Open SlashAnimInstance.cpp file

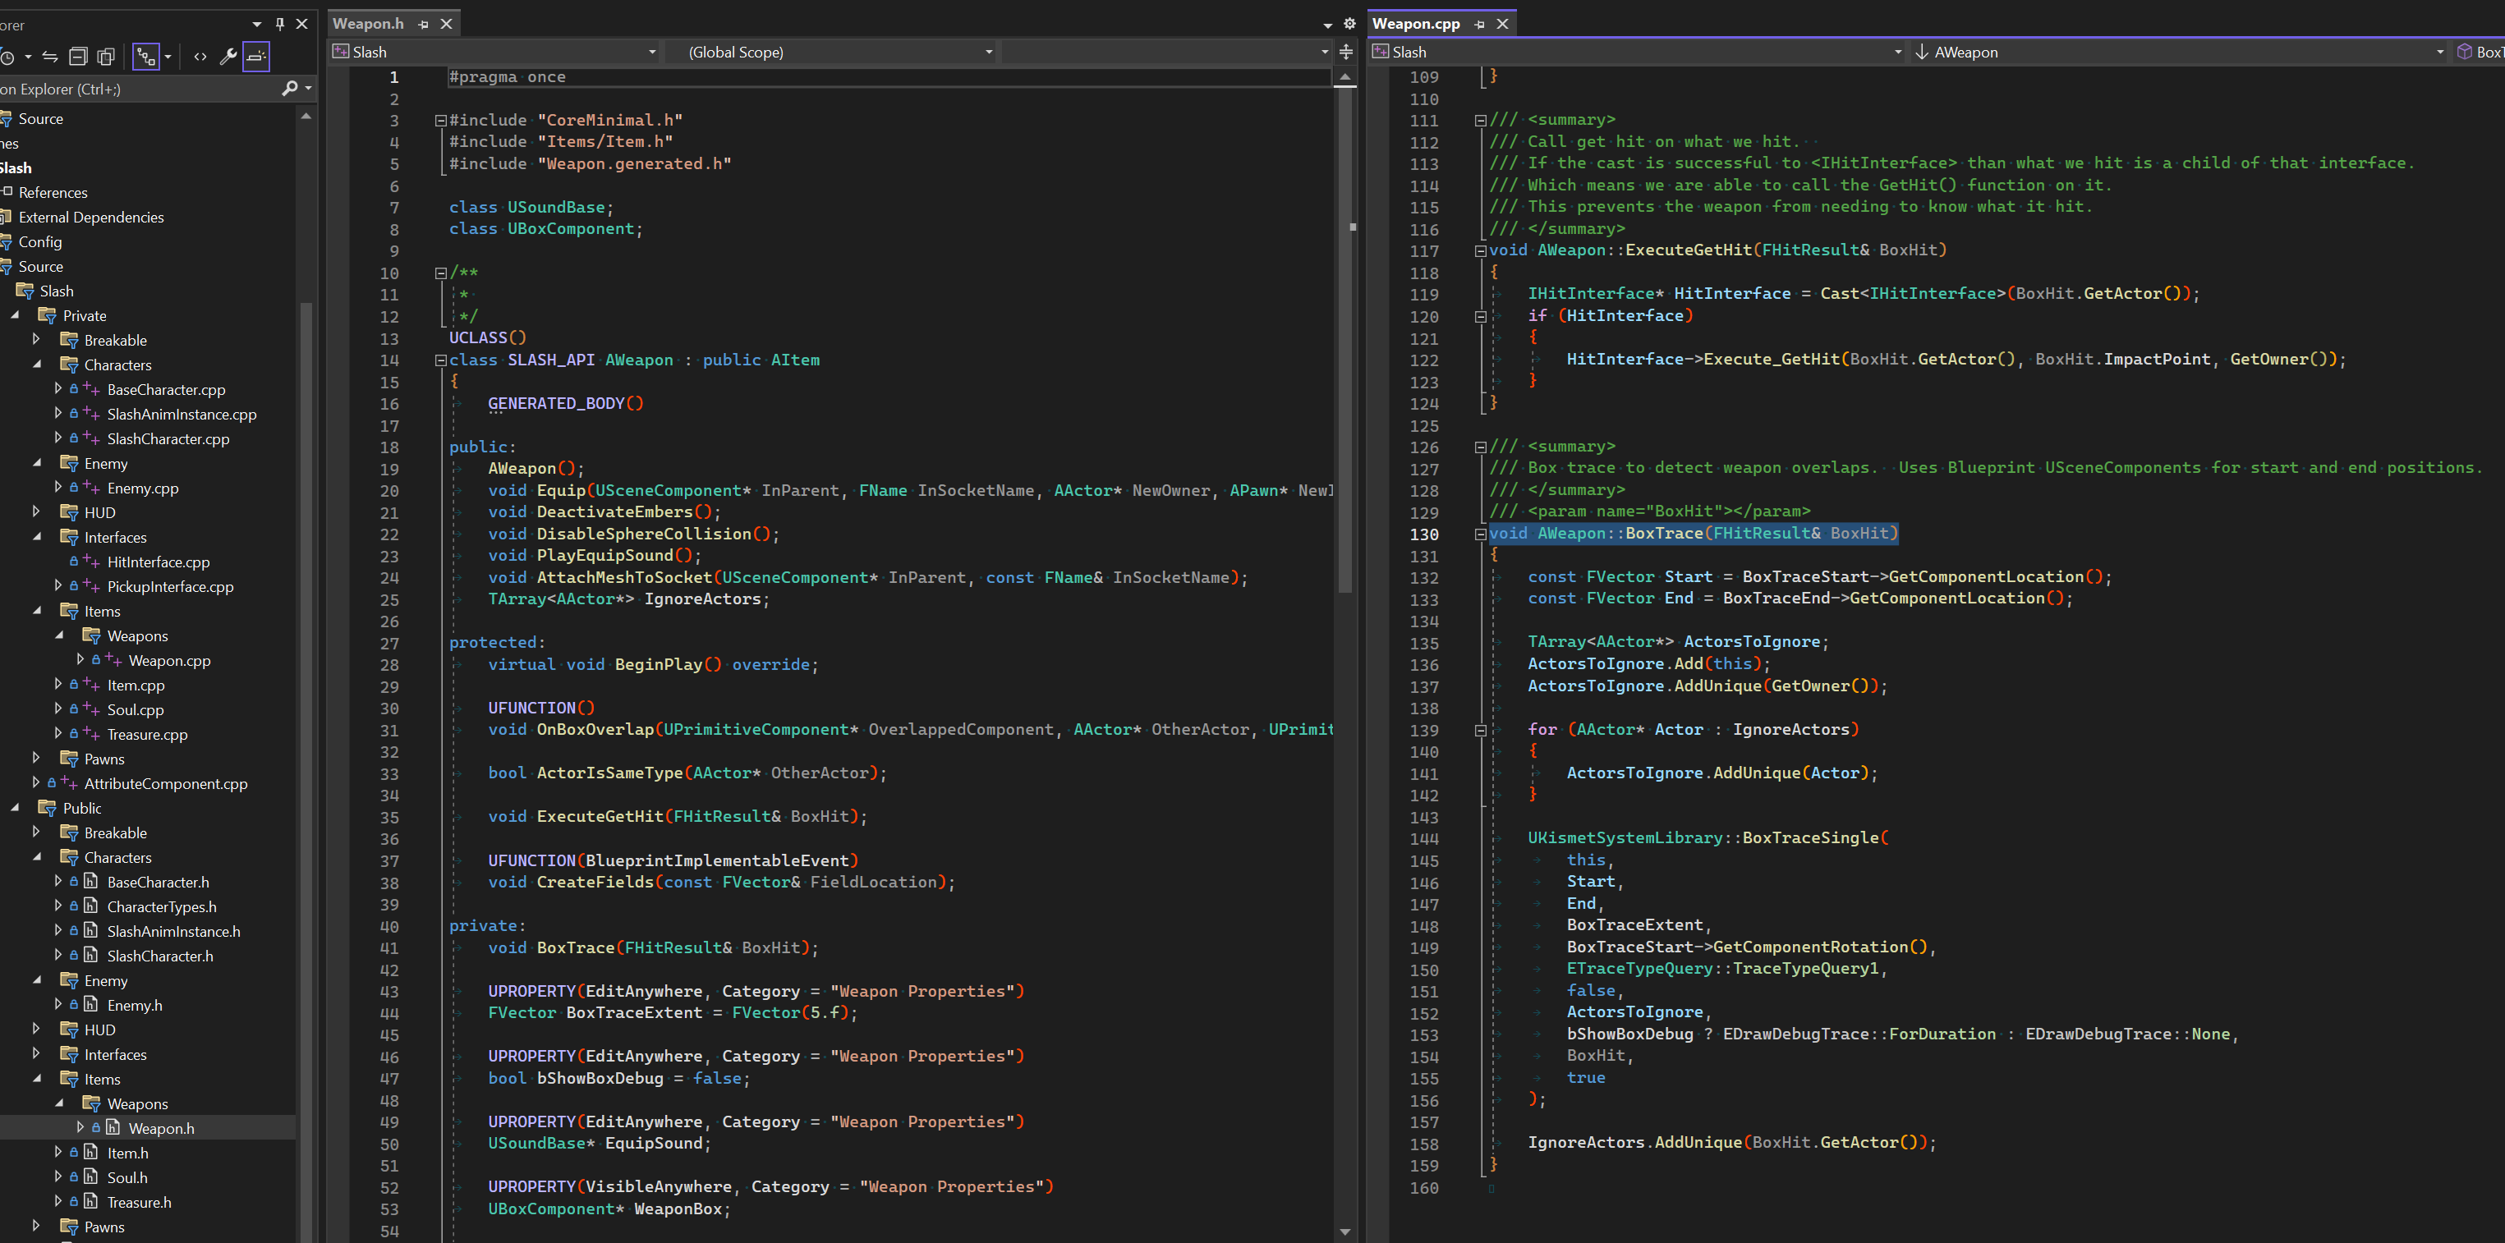tap(182, 414)
